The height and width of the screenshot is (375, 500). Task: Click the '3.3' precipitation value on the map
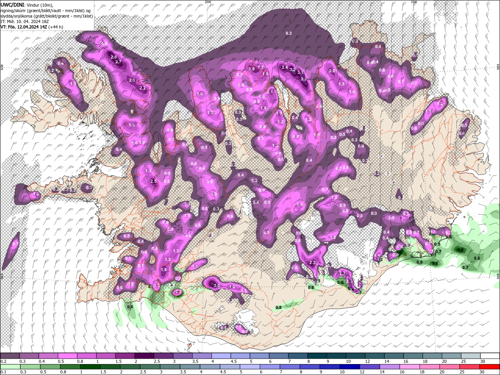[x=304, y=79]
